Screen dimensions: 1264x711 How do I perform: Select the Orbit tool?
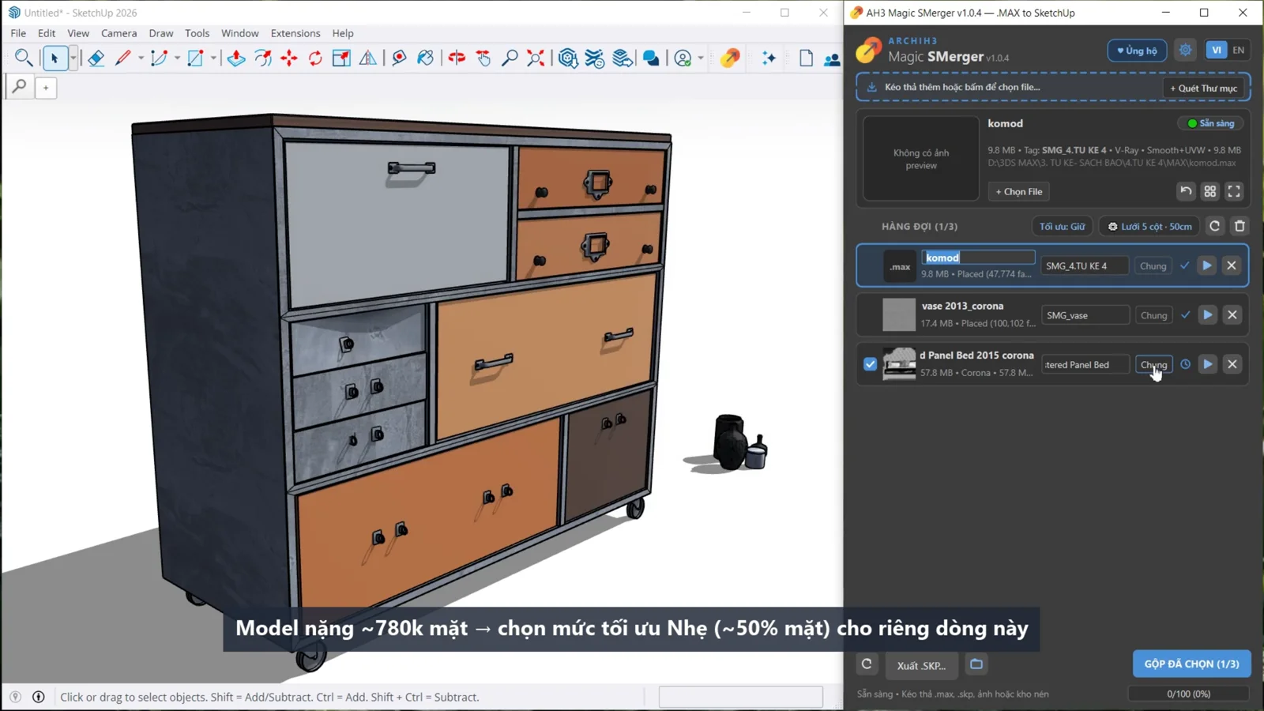[x=457, y=58]
